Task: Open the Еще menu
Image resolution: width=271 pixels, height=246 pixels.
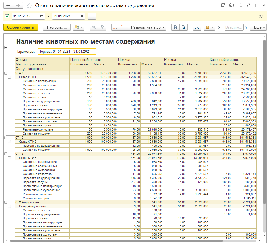Action: point(258,27)
